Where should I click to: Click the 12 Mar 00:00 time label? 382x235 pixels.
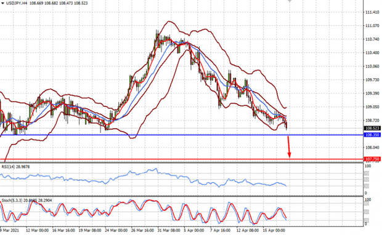point(37,230)
